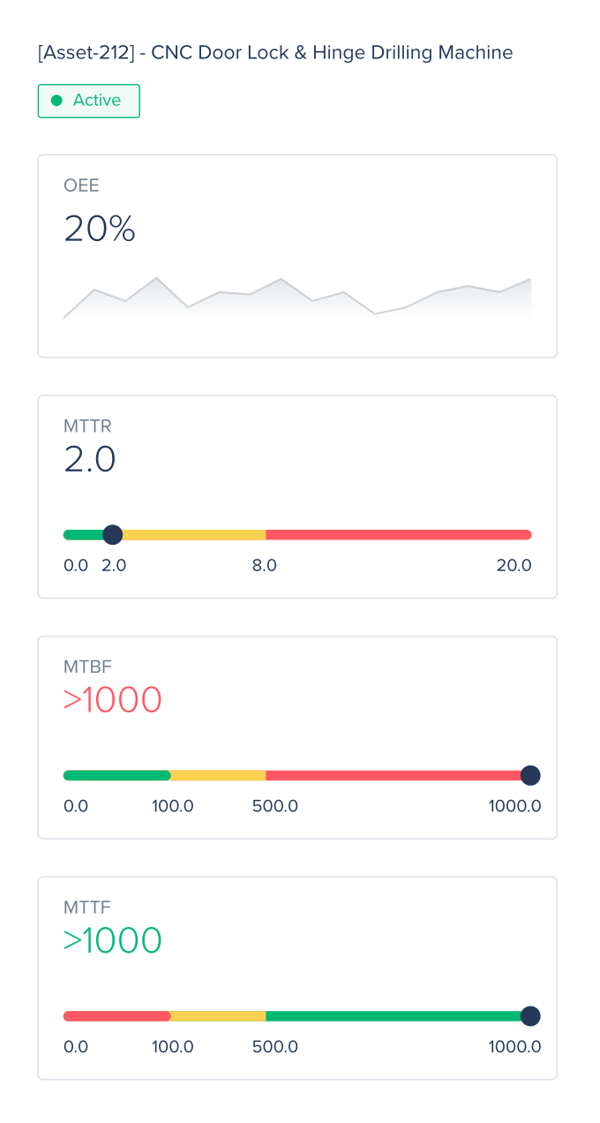Click the Active status badge
Image resolution: width=600 pixels, height=1123 pixels.
[88, 101]
